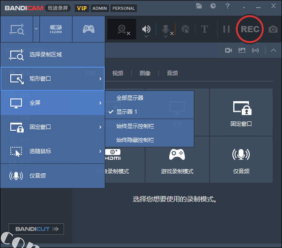Click the pause recording button
The height and width of the screenshot is (248, 282).
click(226, 29)
